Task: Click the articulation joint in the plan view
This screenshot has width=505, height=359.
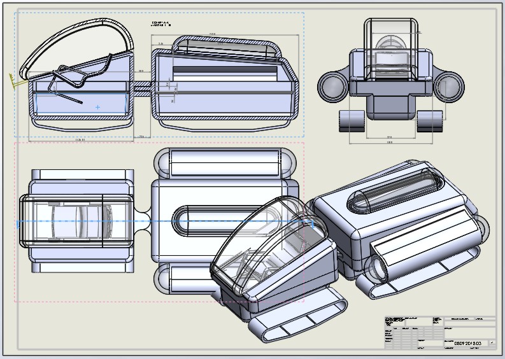Action: (143, 221)
